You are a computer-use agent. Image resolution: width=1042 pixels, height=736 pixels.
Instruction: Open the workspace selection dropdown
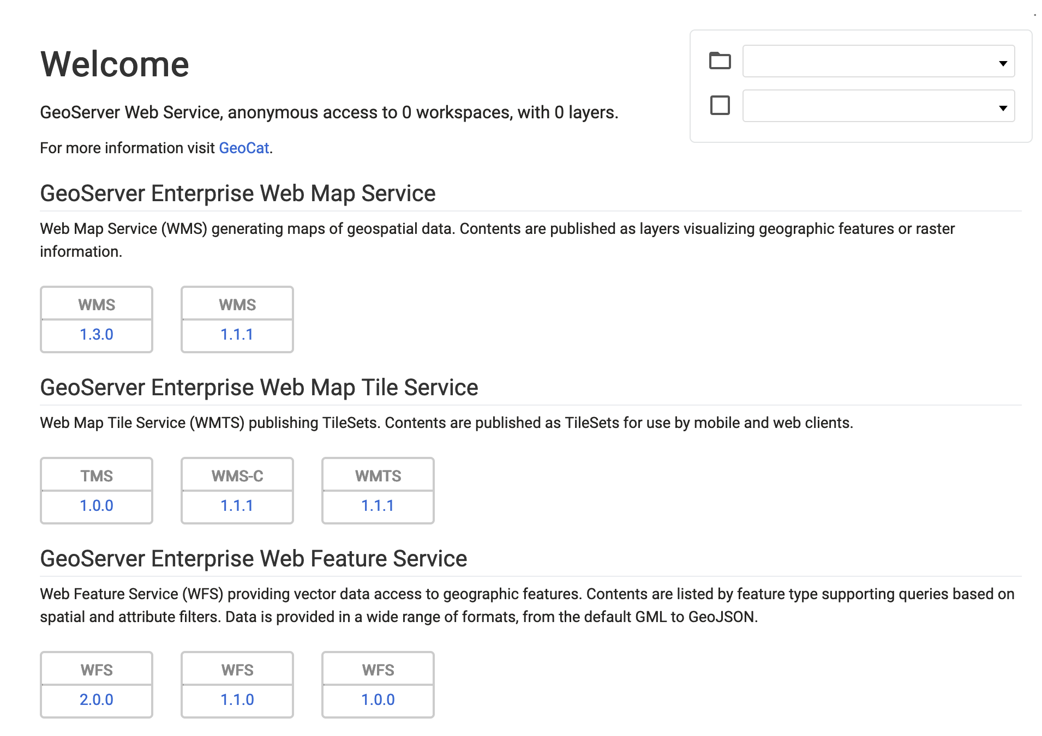[878, 61]
